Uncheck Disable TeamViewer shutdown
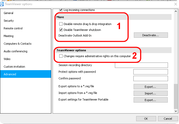The image size is (179, 124). 61,30
